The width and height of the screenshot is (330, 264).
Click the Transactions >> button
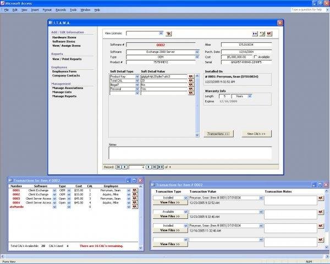point(218,134)
